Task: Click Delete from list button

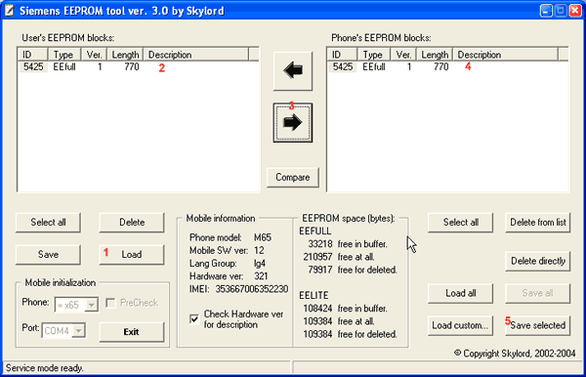Action: (x=537, y=223)
